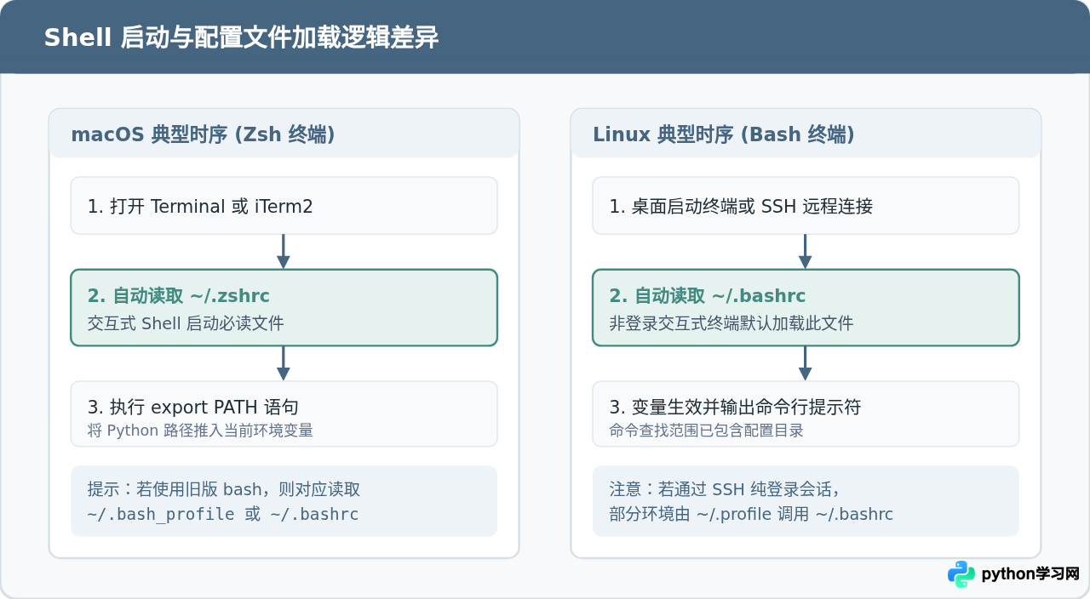The height and width of the screenshot is (599, 1090).
Task: Select the step "3. 变量生效并输出命令行提示符"
Action: [806, 414]
